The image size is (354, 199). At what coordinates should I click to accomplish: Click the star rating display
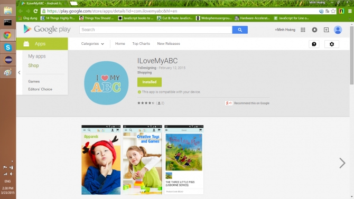tap(146, 103)
